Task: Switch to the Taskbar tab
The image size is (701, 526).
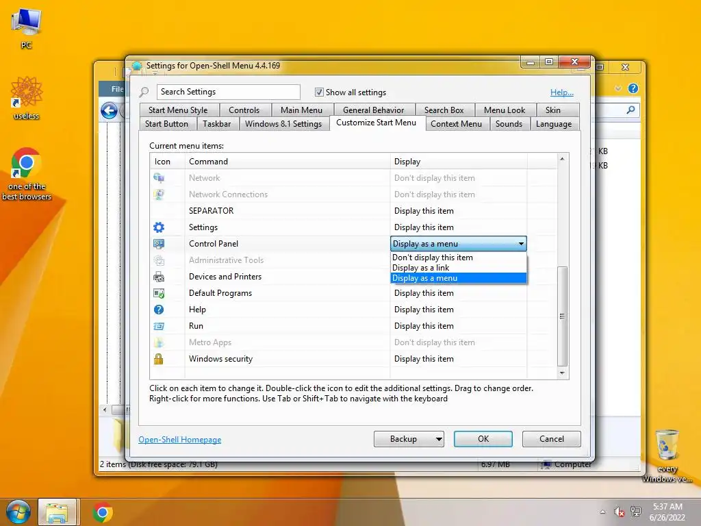Action: point(217,124)
